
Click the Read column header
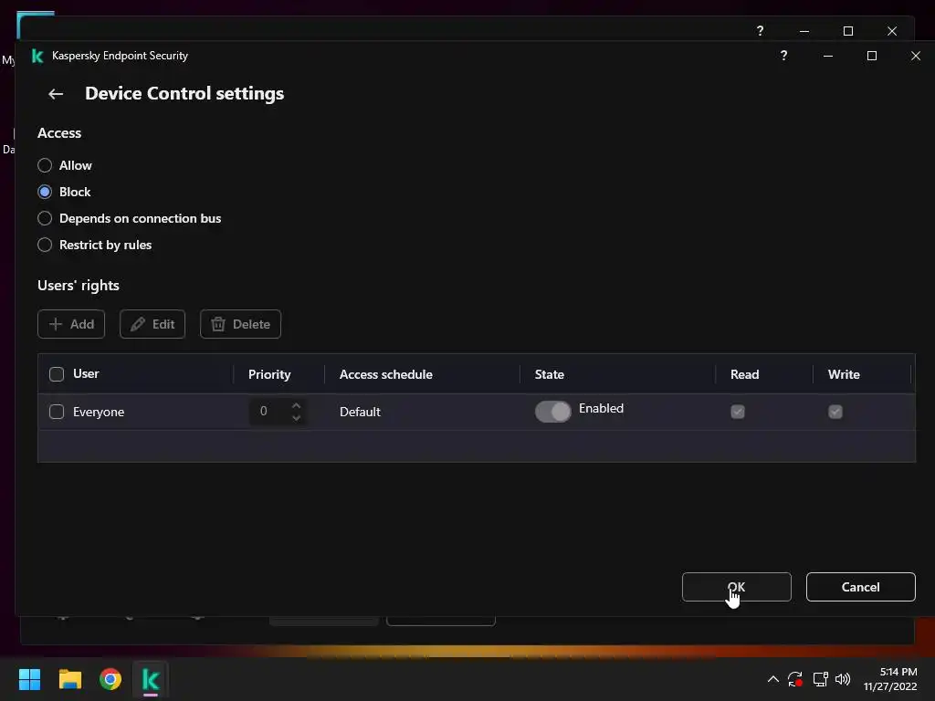(x=745, y=374)
